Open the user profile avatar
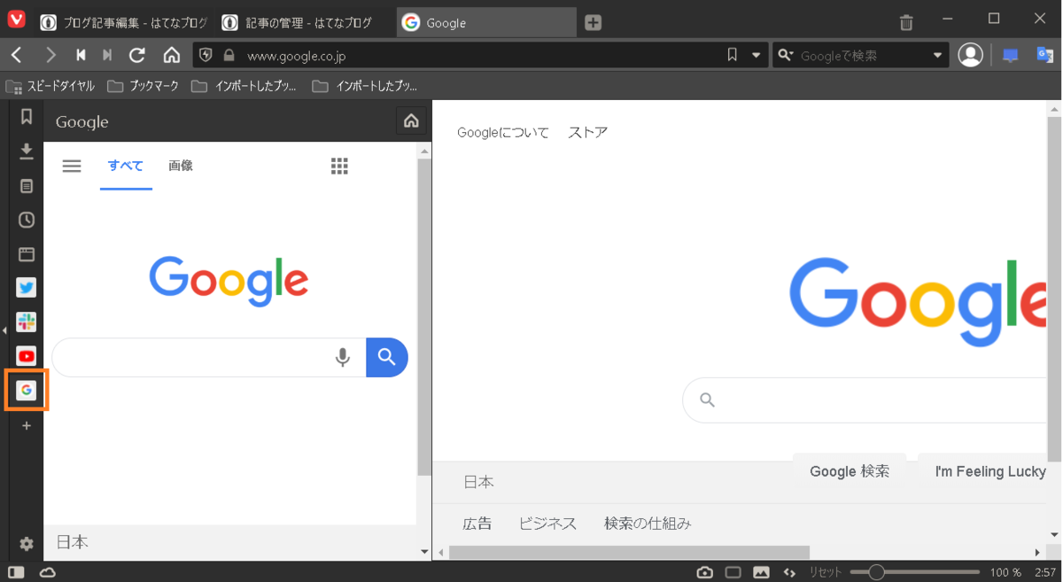 (971, 55)
